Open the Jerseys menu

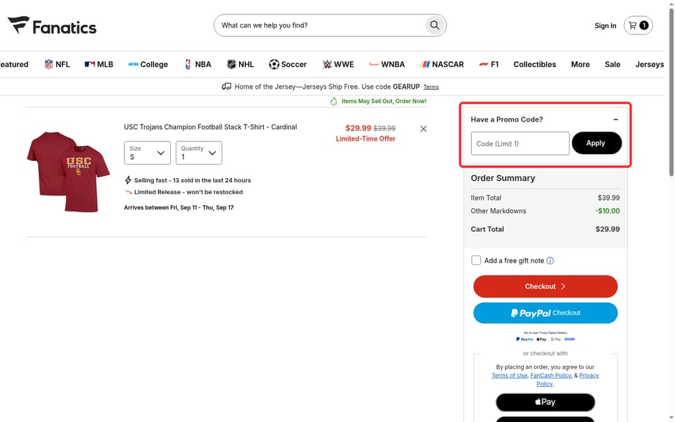(x=650, y=64)
